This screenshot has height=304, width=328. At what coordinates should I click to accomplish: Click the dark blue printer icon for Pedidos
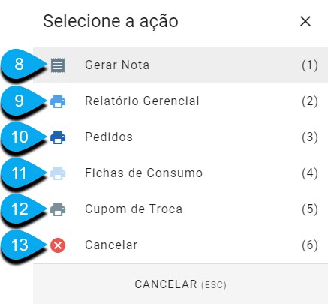(58, 137)
